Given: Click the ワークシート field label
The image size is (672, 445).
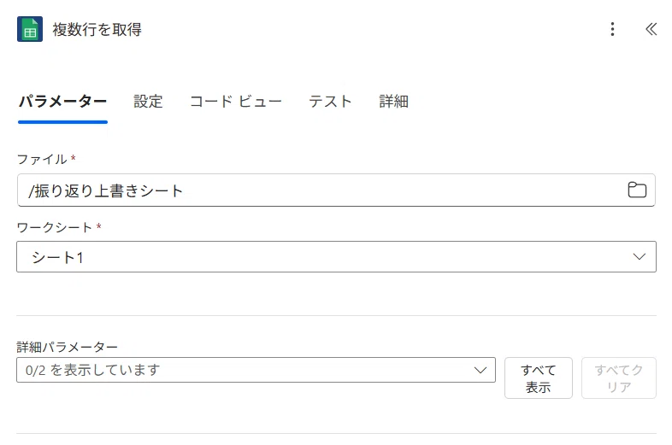Looking at the screenshot, I should 55,227.
